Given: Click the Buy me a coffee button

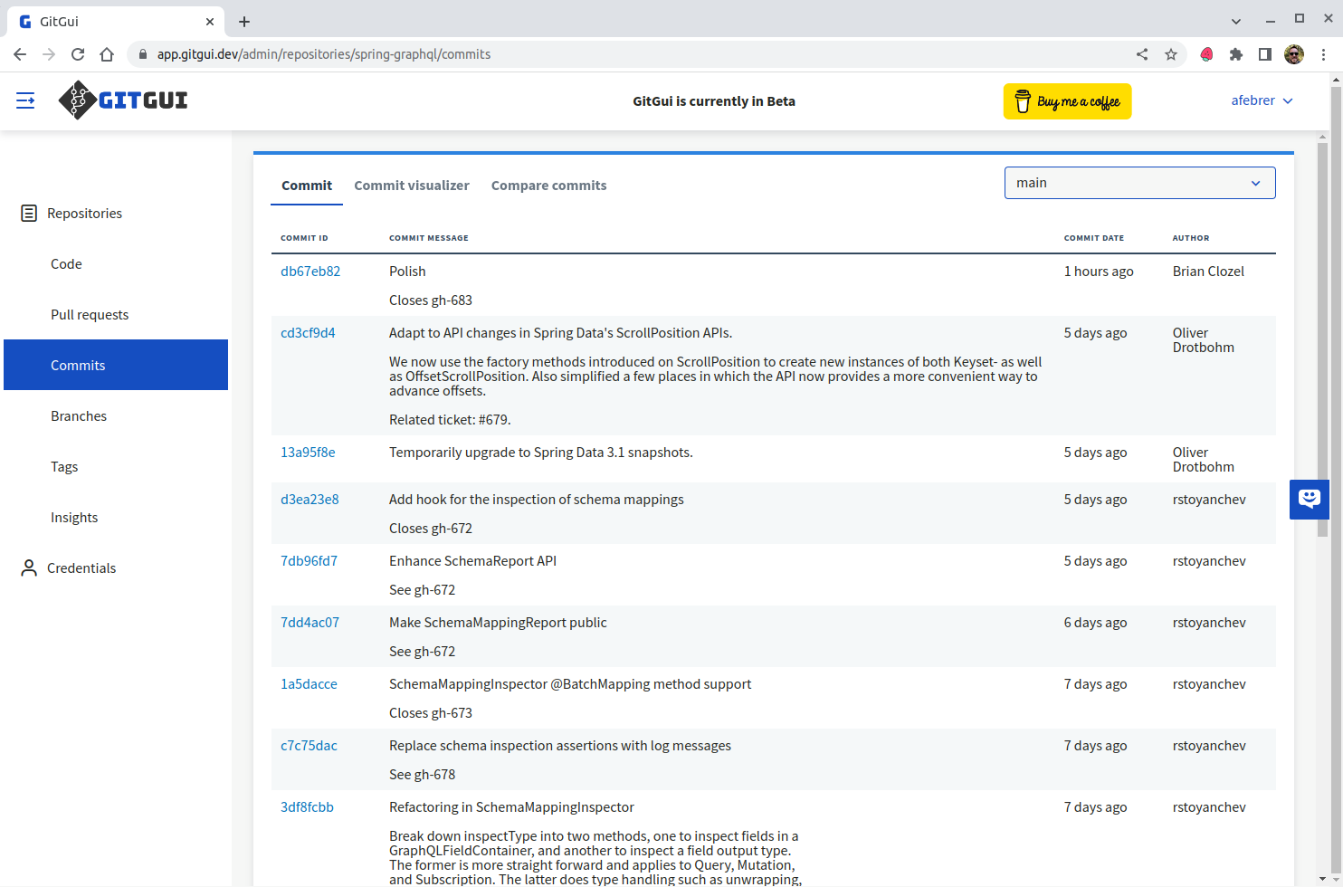Looking at the screenshot, I should [1067, 101].
